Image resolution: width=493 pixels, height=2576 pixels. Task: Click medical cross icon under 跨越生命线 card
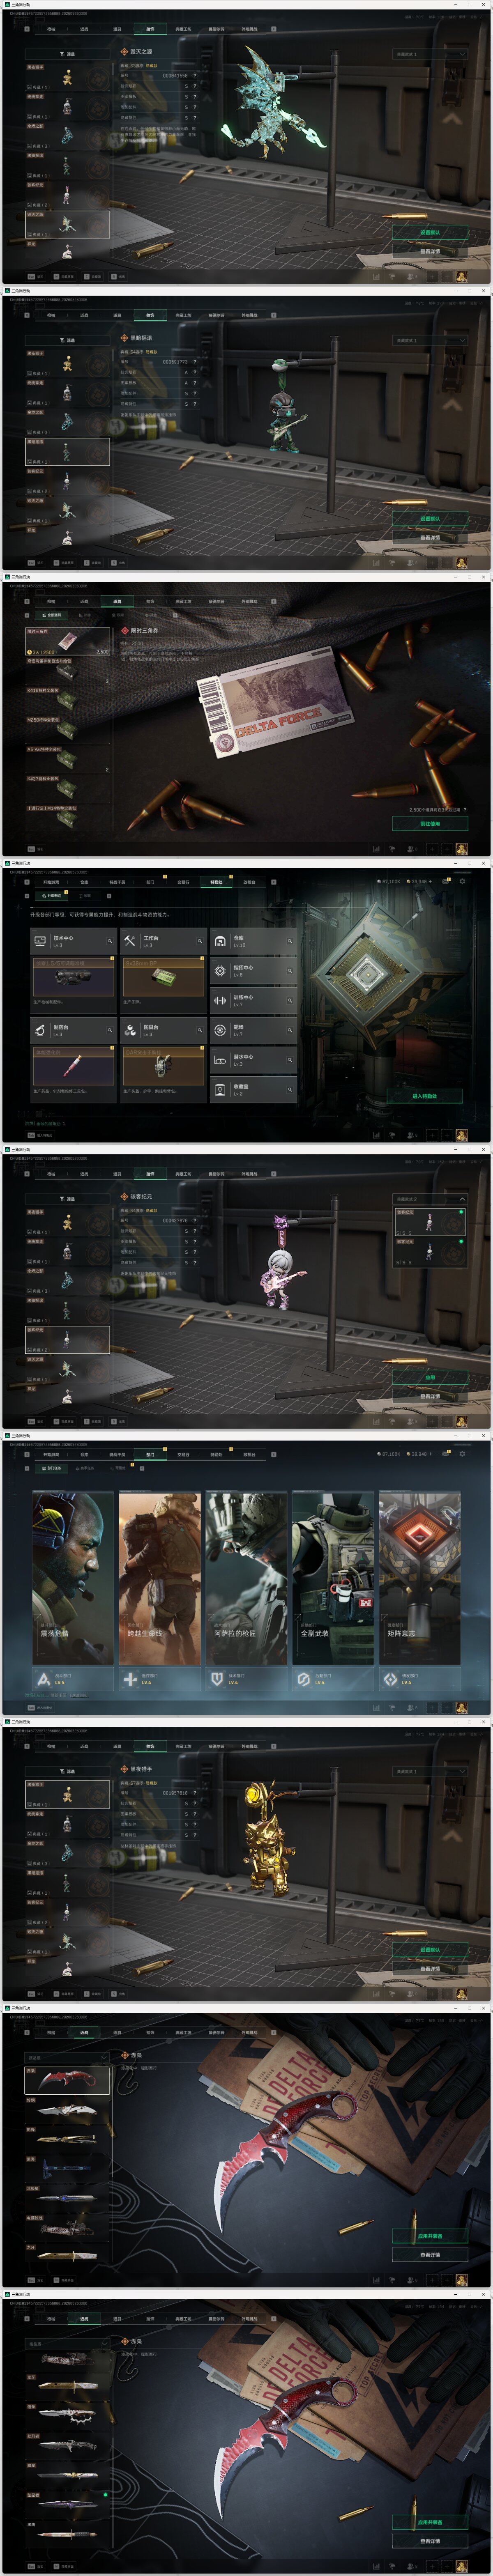click(130, 1679)
